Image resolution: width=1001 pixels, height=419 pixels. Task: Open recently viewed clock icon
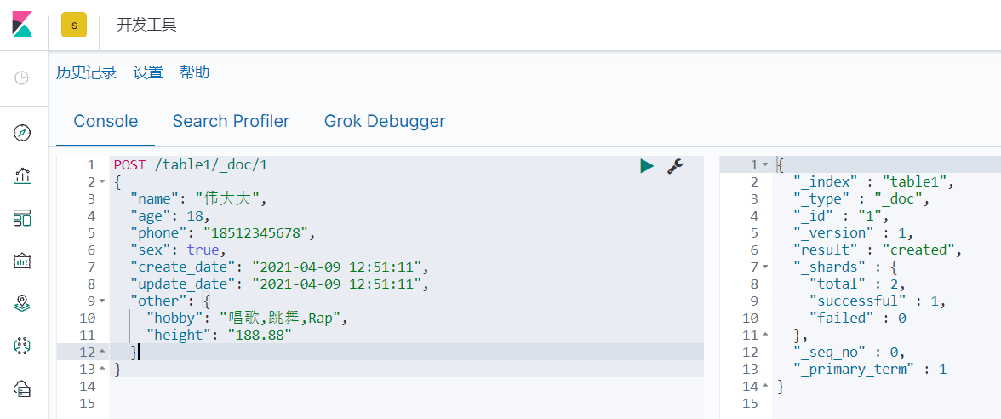point(22,78)
